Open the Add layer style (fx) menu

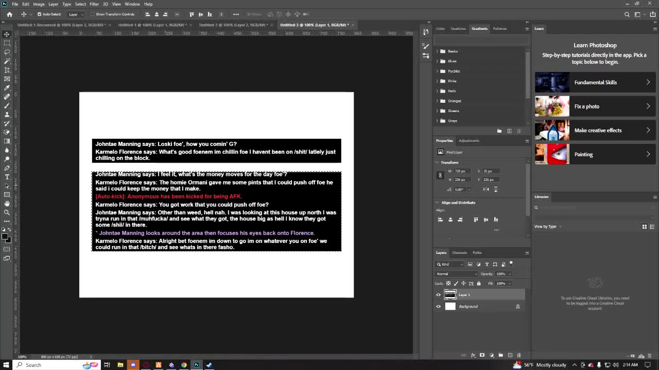pyautogui.click(x=473, y=355)
